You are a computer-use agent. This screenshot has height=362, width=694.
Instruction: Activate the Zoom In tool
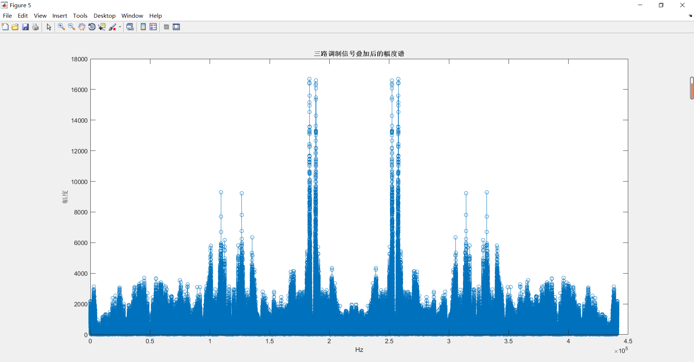61,27
